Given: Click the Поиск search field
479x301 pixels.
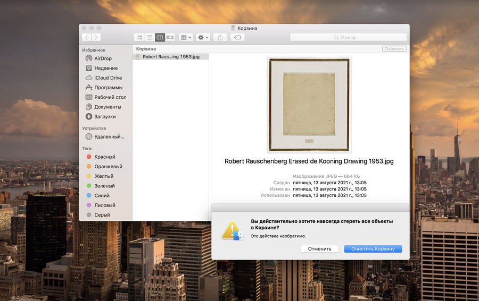Looking at the screenshot, I should 348,38.
